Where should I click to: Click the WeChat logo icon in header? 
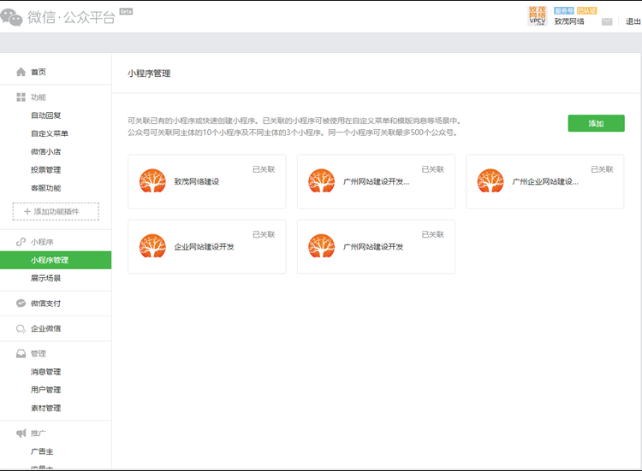point(13,17)
